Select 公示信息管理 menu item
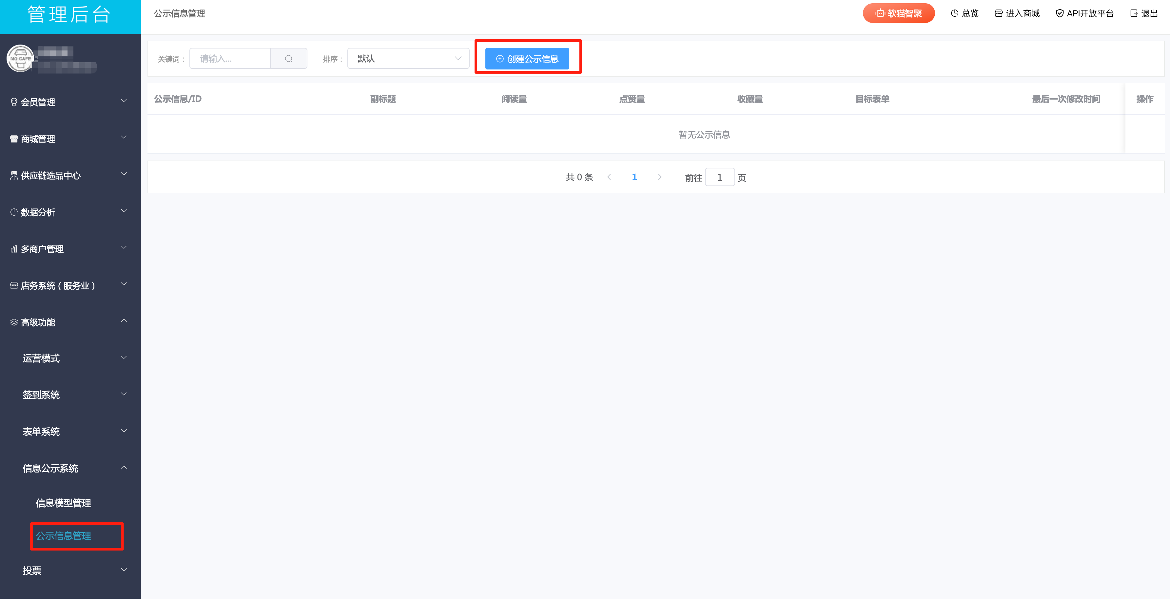The width and height of the screenshot is (1170, 599). [x=64, y=536]
